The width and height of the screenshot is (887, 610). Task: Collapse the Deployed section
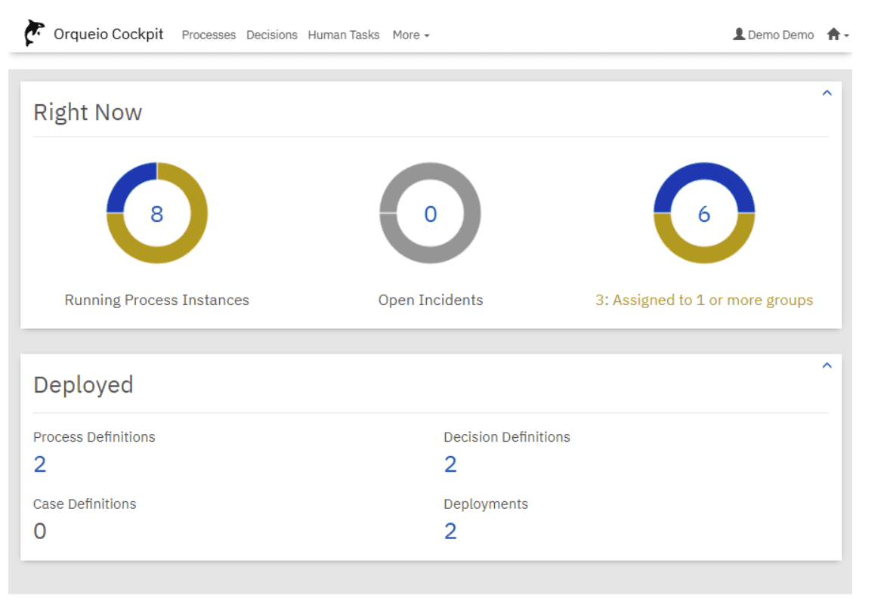click(x=827, y=366)
